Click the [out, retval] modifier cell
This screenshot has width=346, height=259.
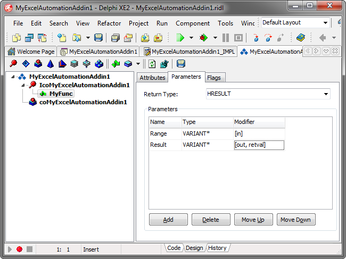pos(259,145)
